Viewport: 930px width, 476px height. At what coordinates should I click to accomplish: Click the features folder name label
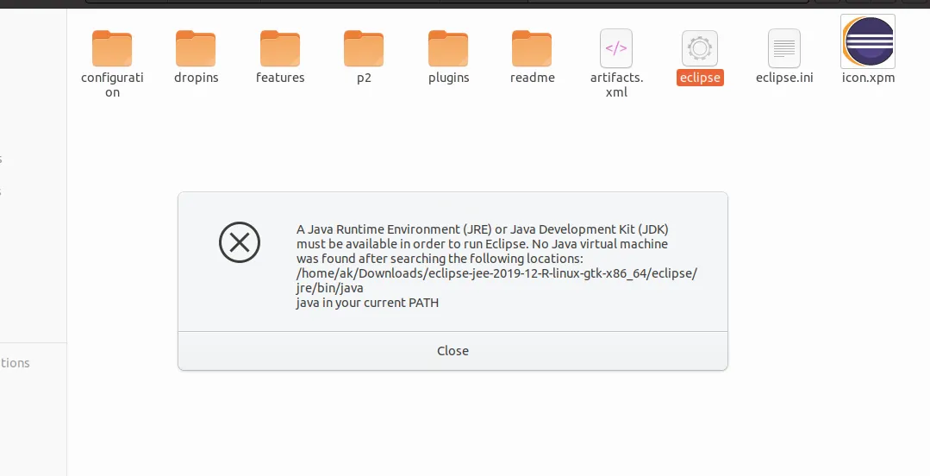tap(280, 78)
